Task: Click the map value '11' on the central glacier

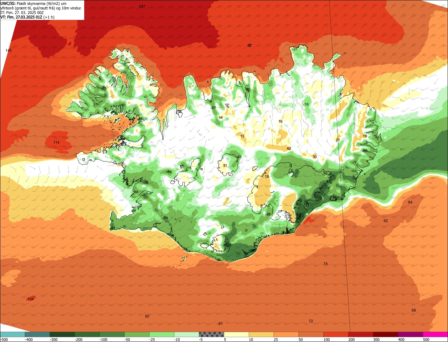Action: (225, 165)
